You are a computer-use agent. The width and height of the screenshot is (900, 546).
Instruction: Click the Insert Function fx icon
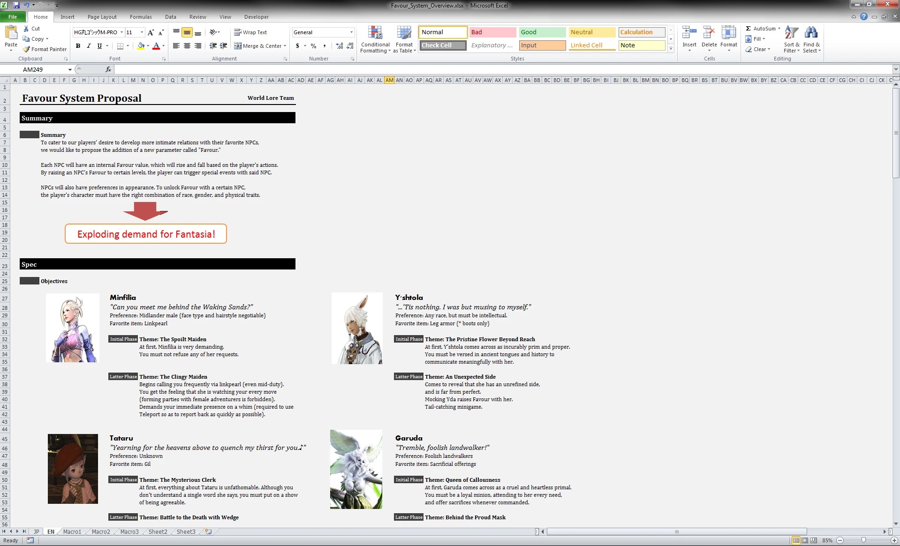coord(108,69)
